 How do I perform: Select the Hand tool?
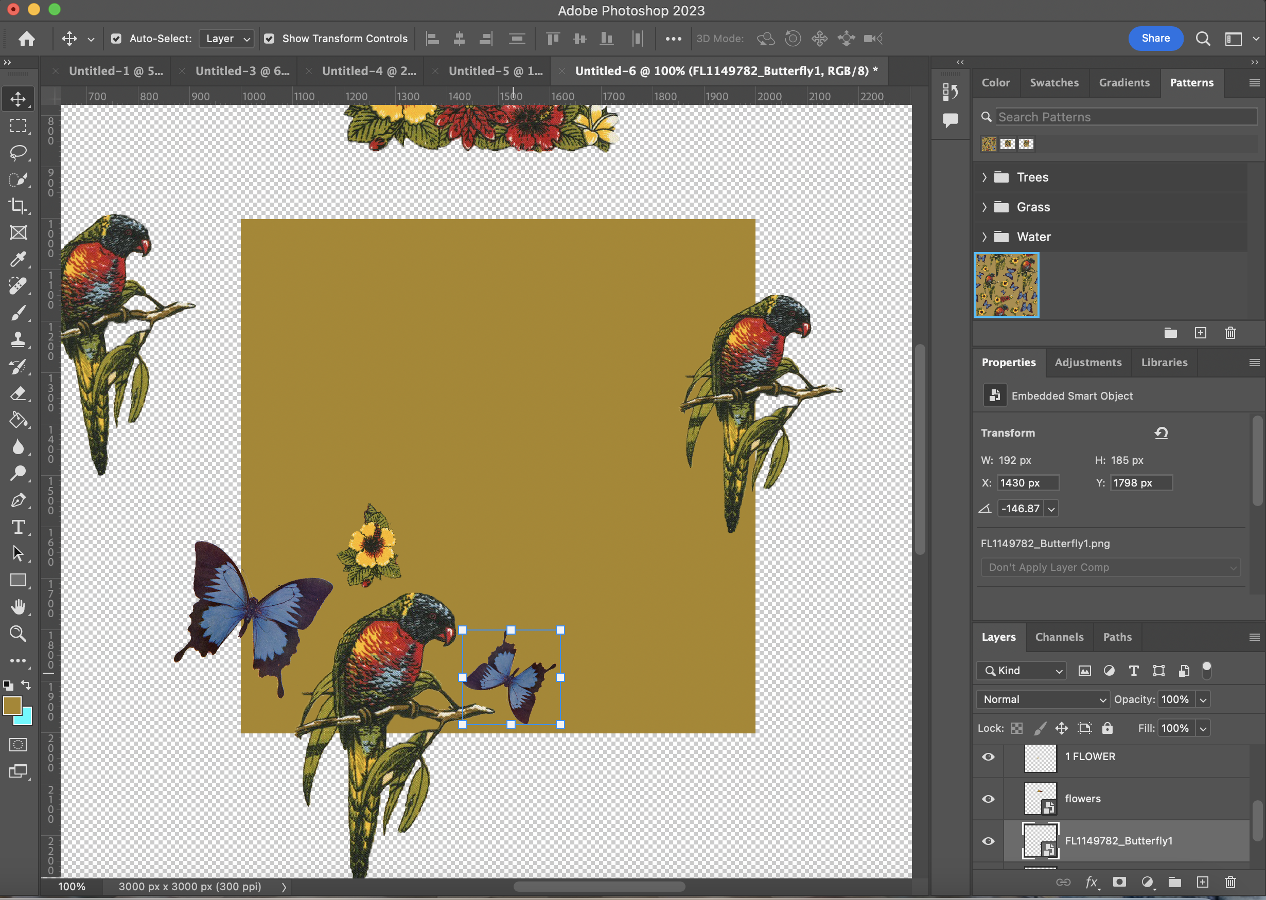point(17,607)
